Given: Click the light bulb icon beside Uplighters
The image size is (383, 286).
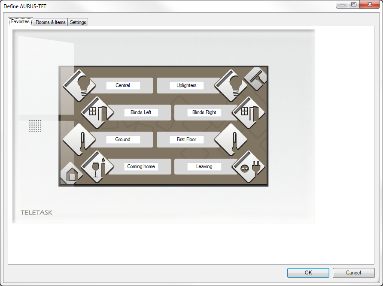Looking at the screenshot, I should (231, 85).
